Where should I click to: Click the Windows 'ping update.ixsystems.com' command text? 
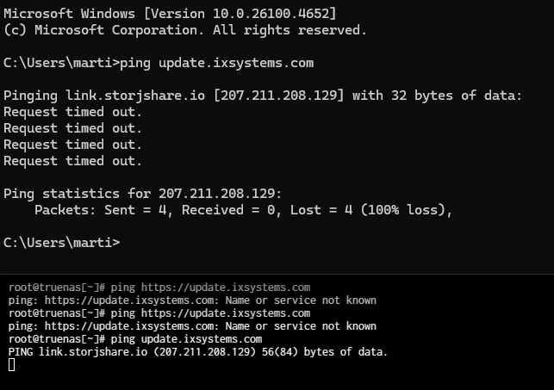coord(217,63)
